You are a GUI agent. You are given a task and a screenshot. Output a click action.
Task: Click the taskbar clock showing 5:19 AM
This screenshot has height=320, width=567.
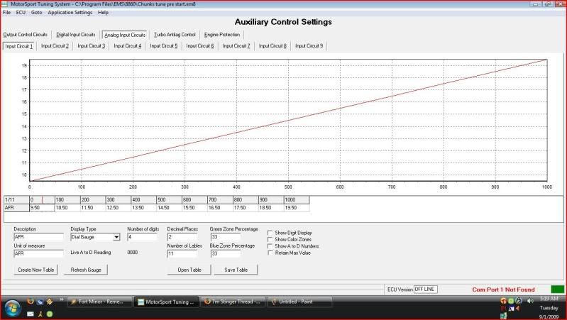click(x=549, y=299)
